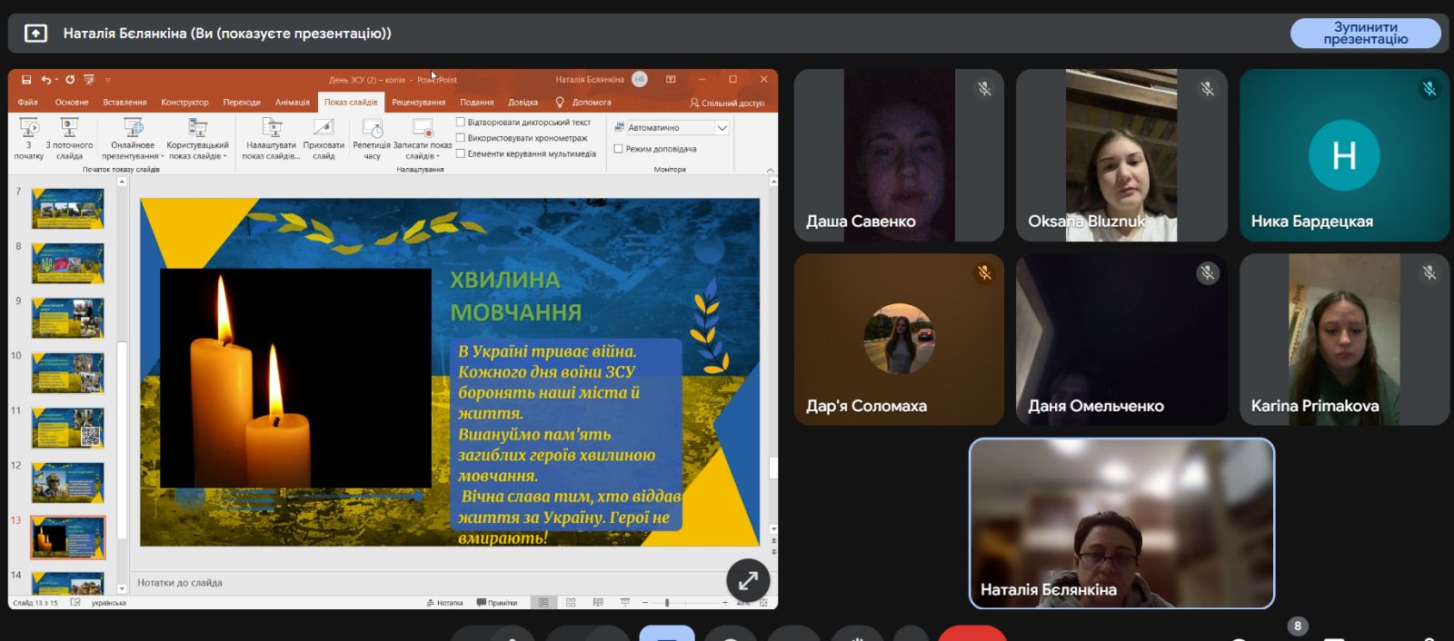
Task: Click 'Приховати слайд' icon in ribbon
Action: (x=324, y=129)
